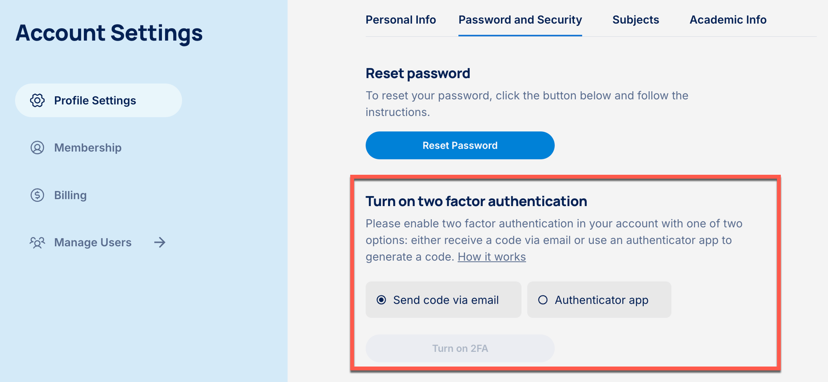This screenshot has height=382, width=828.
Task: Open the Billing section
Action: 70,195
